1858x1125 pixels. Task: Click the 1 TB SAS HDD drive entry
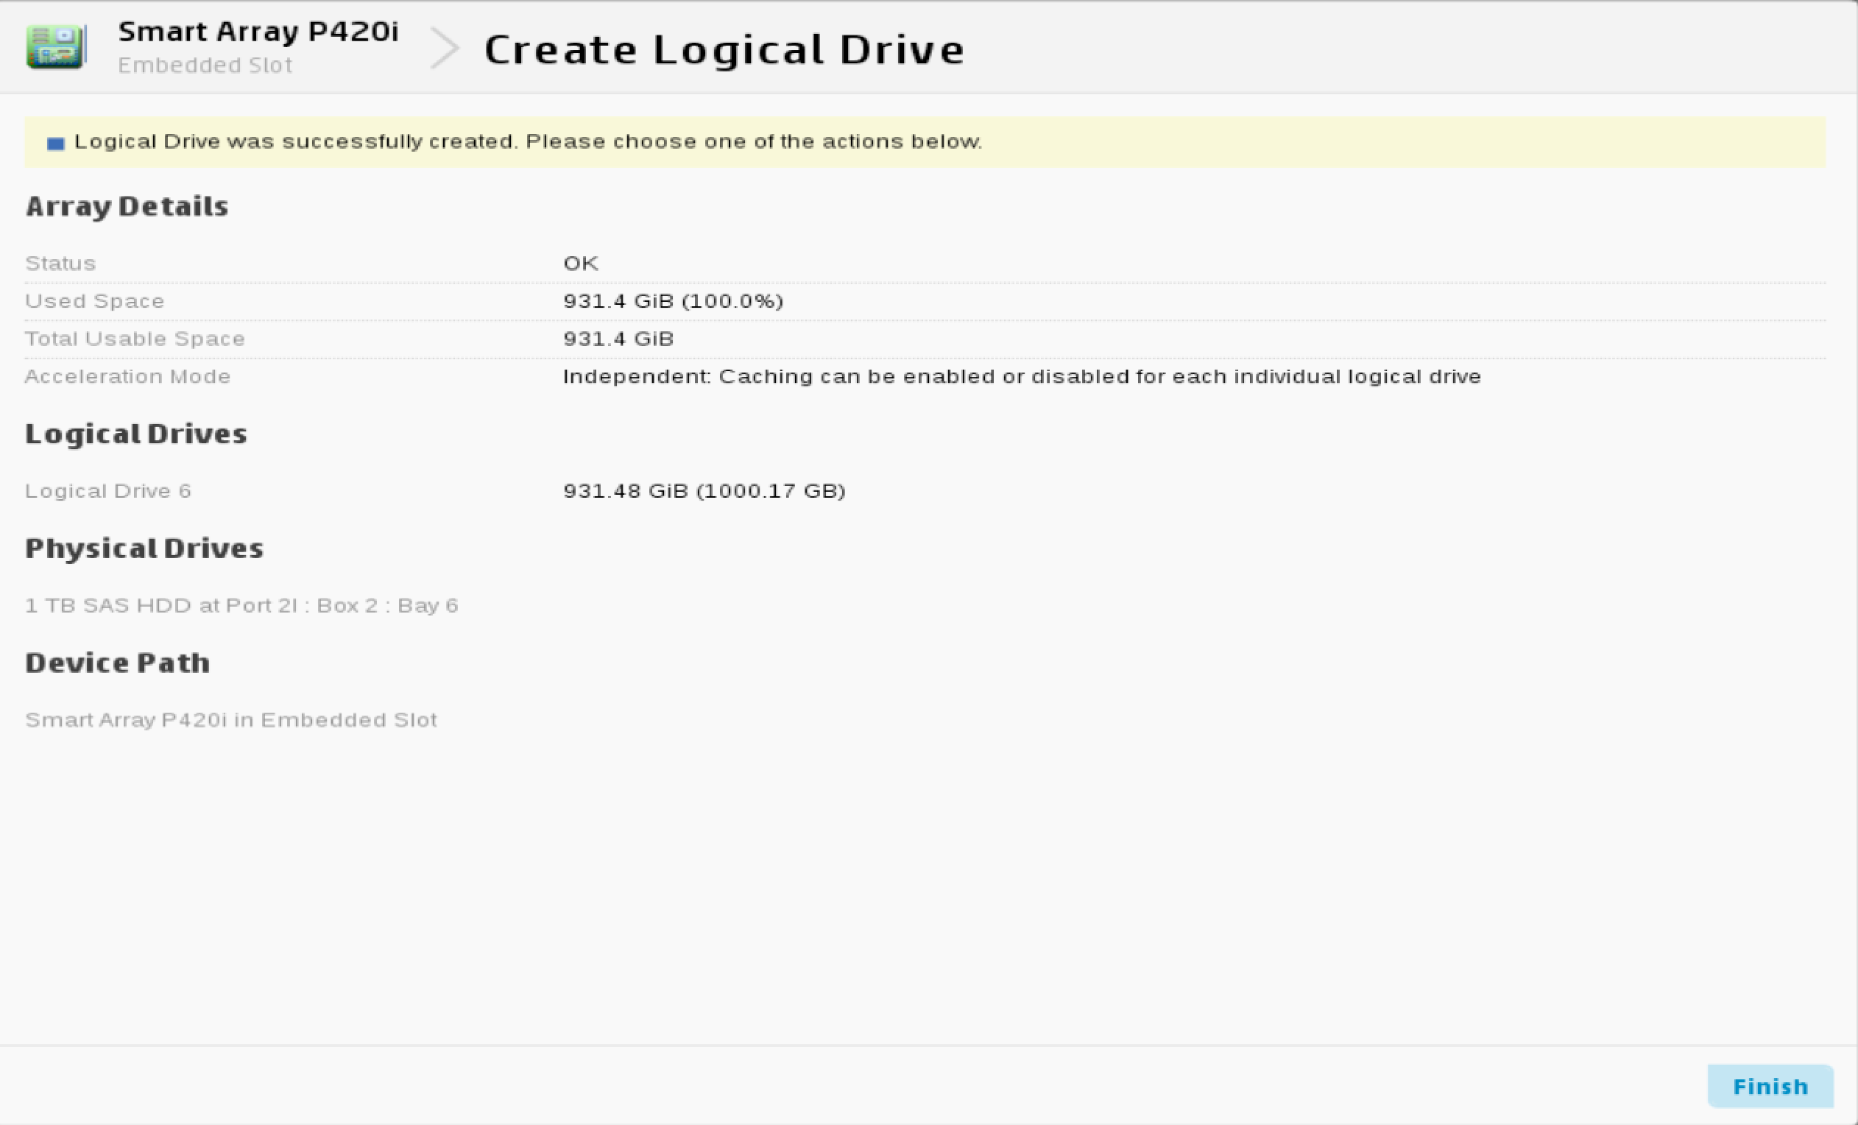[241, 605]
